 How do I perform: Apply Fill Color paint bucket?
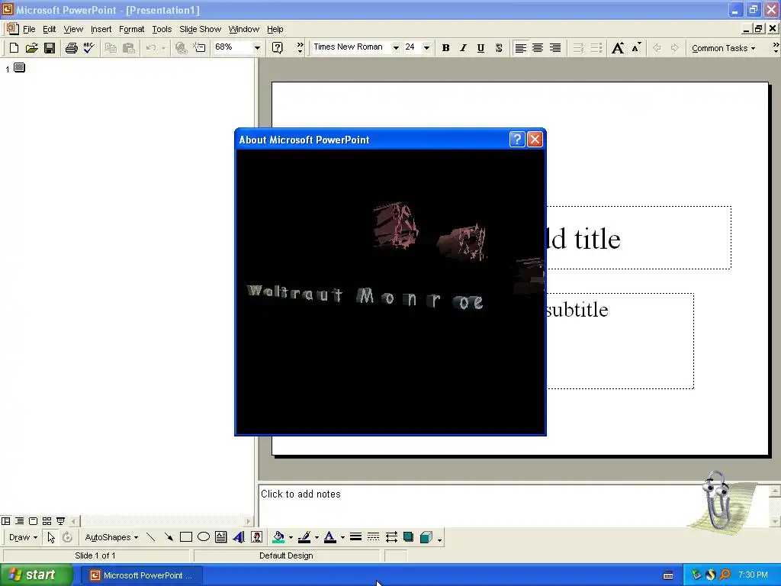pyautogui.click(x=278, y=537)
